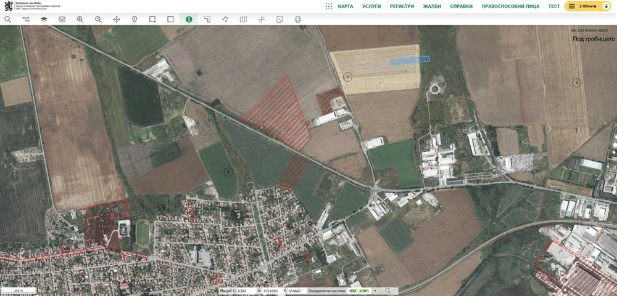Select the zoom out tool
Image resolution: width=617 pixels, height=296 pixels.
coord(98,19)
